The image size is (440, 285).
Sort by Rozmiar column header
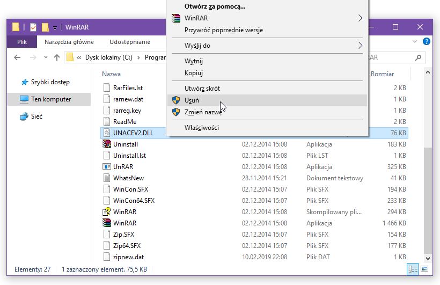382,74
